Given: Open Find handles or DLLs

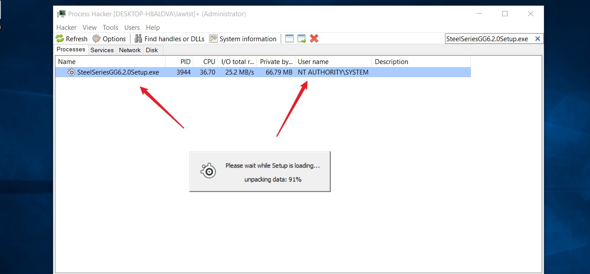Looking at the screenshot, I should [x=170, y=39].
